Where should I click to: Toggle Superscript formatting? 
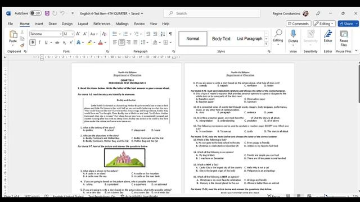(x=71, y=43)
